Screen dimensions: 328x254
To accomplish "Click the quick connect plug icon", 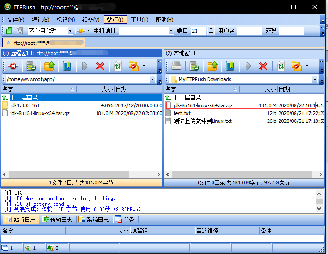I will click(x=81, y=31).
